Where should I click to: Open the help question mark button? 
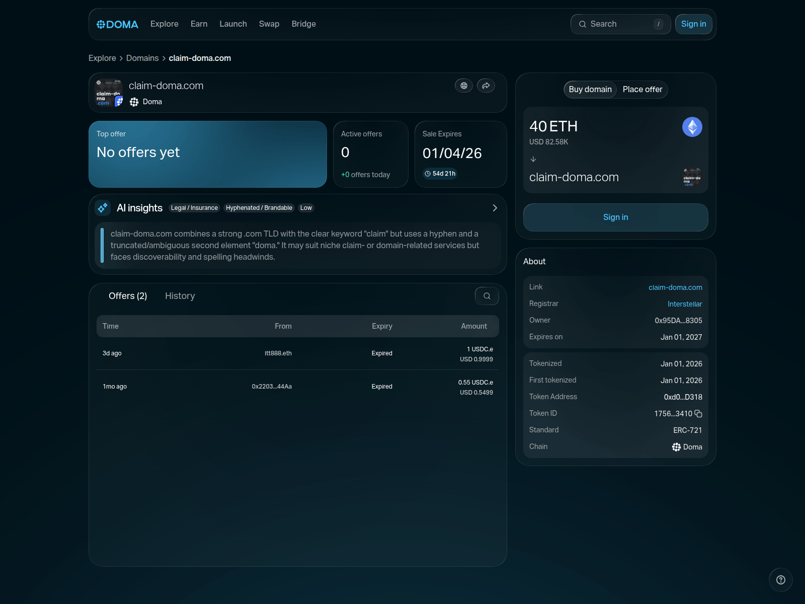(x=781, y=580)
